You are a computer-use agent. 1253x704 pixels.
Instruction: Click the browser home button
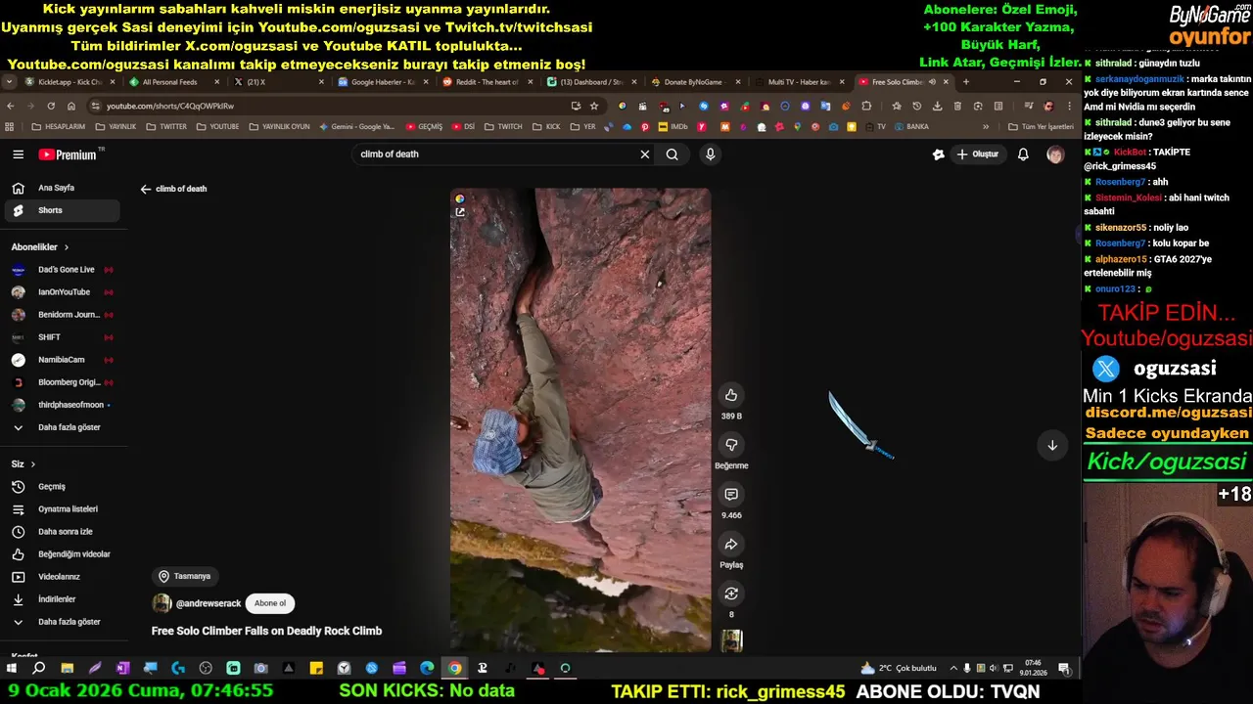[x=71, y=106]
